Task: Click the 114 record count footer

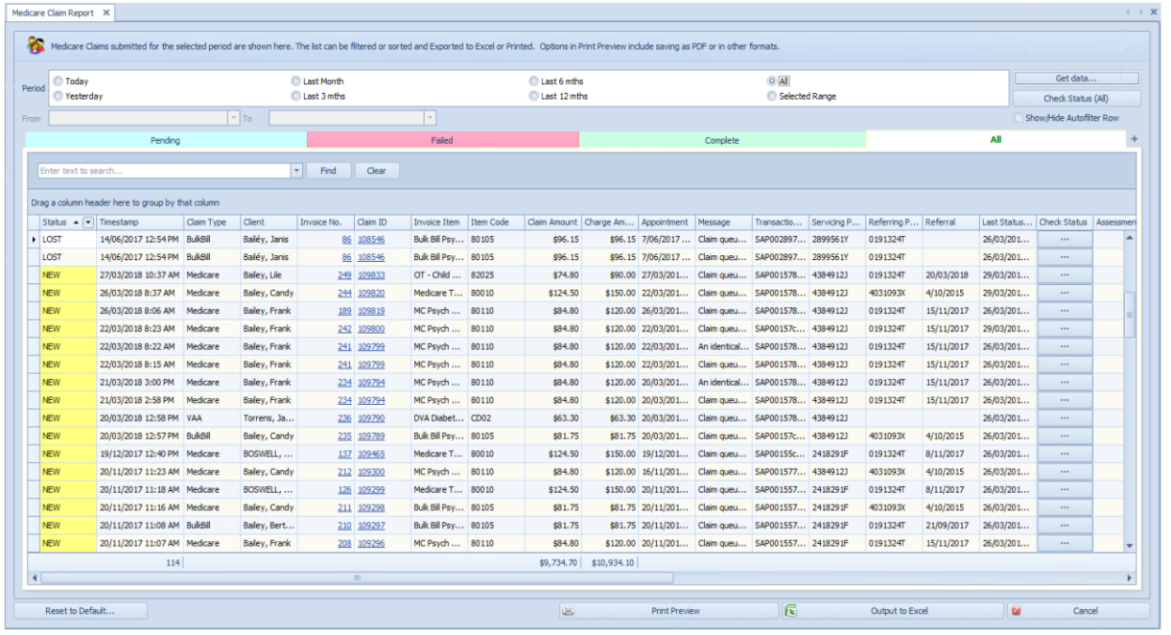Action: (174, 563)
